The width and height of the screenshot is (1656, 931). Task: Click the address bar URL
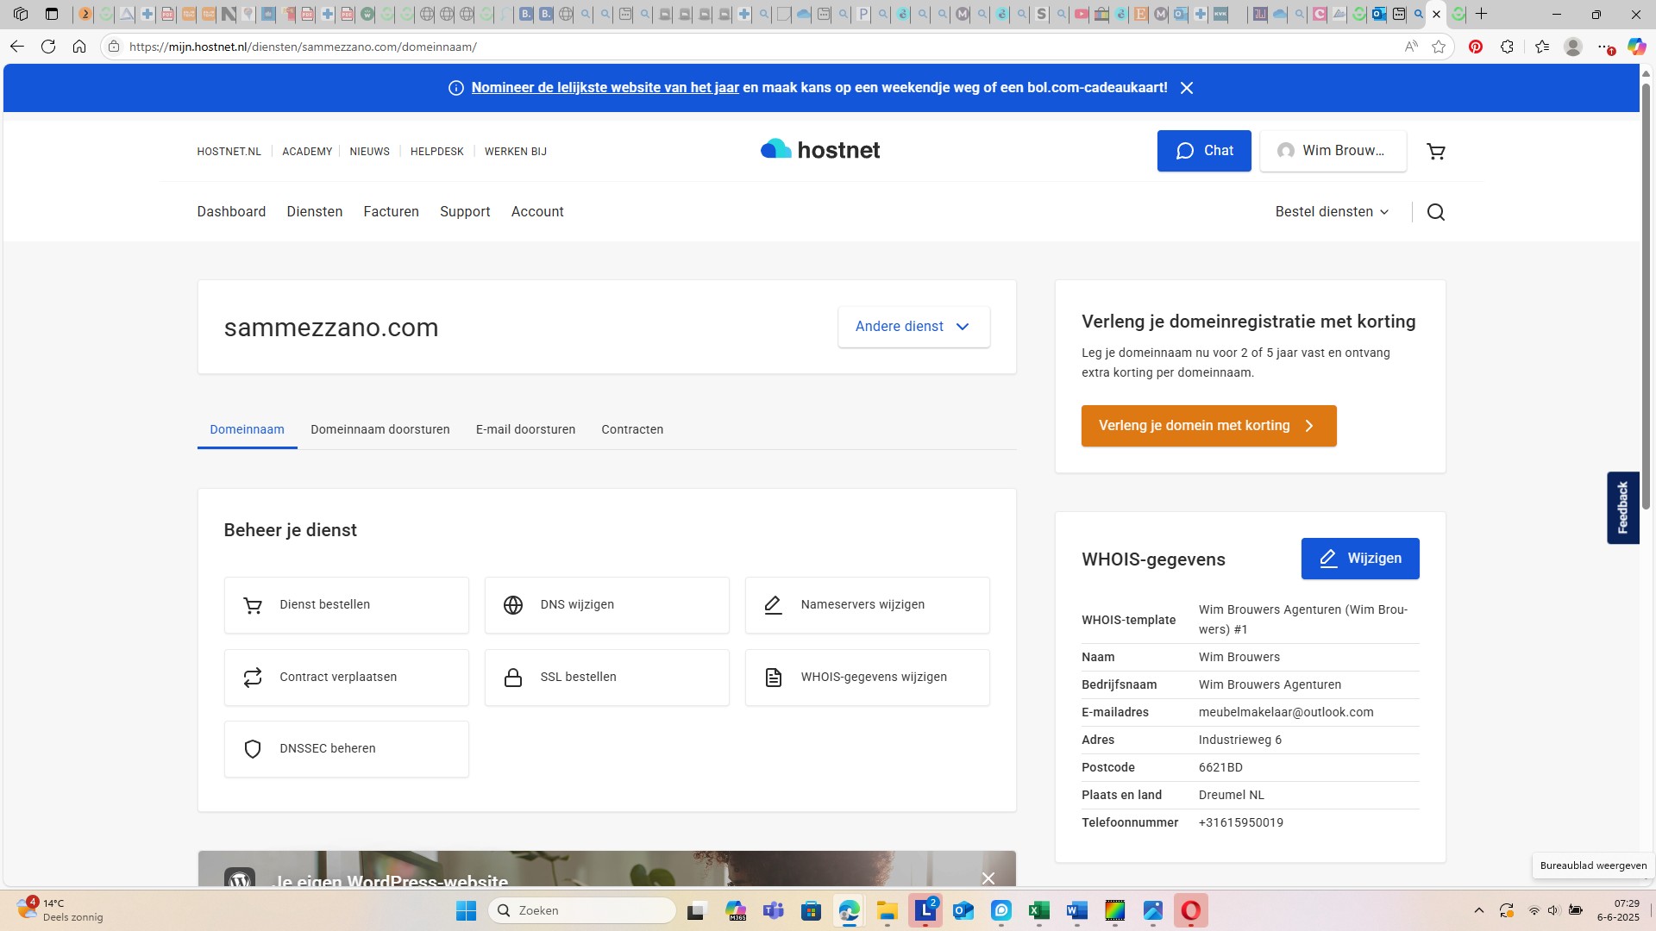(303, 47)
